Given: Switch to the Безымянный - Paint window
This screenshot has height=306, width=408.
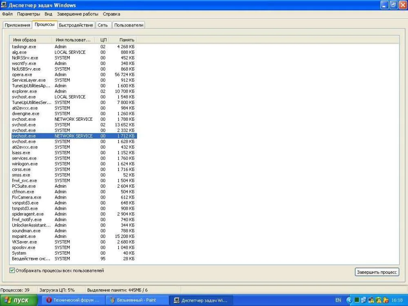Looking at the screenshot, I should (x=137, y=300).
